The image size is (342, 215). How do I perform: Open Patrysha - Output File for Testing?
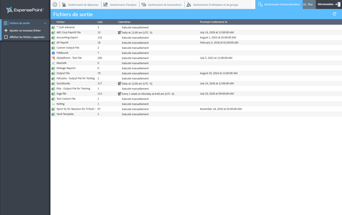coord(76,78)
